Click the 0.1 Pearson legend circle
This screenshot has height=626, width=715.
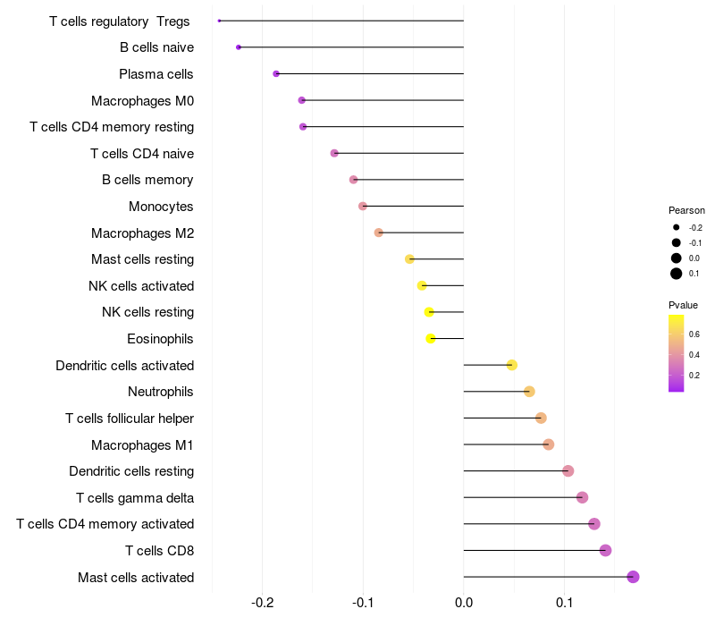(677, 274)
